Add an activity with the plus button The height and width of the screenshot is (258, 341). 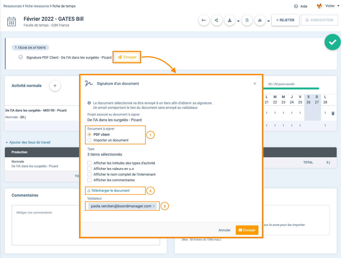coord(55,86)
